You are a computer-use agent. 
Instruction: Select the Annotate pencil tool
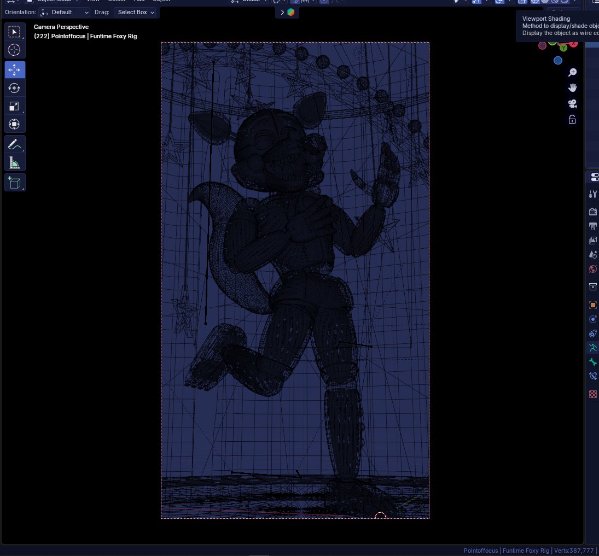pos(15,144)
